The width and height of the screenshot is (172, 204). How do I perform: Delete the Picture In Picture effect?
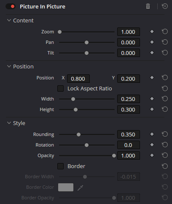[x=148, y=6]
